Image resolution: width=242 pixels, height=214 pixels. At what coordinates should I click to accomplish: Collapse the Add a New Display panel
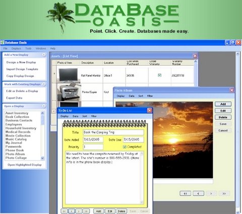(x=44, y=55)
